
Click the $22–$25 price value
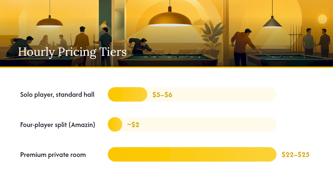[x=296, y=155]
